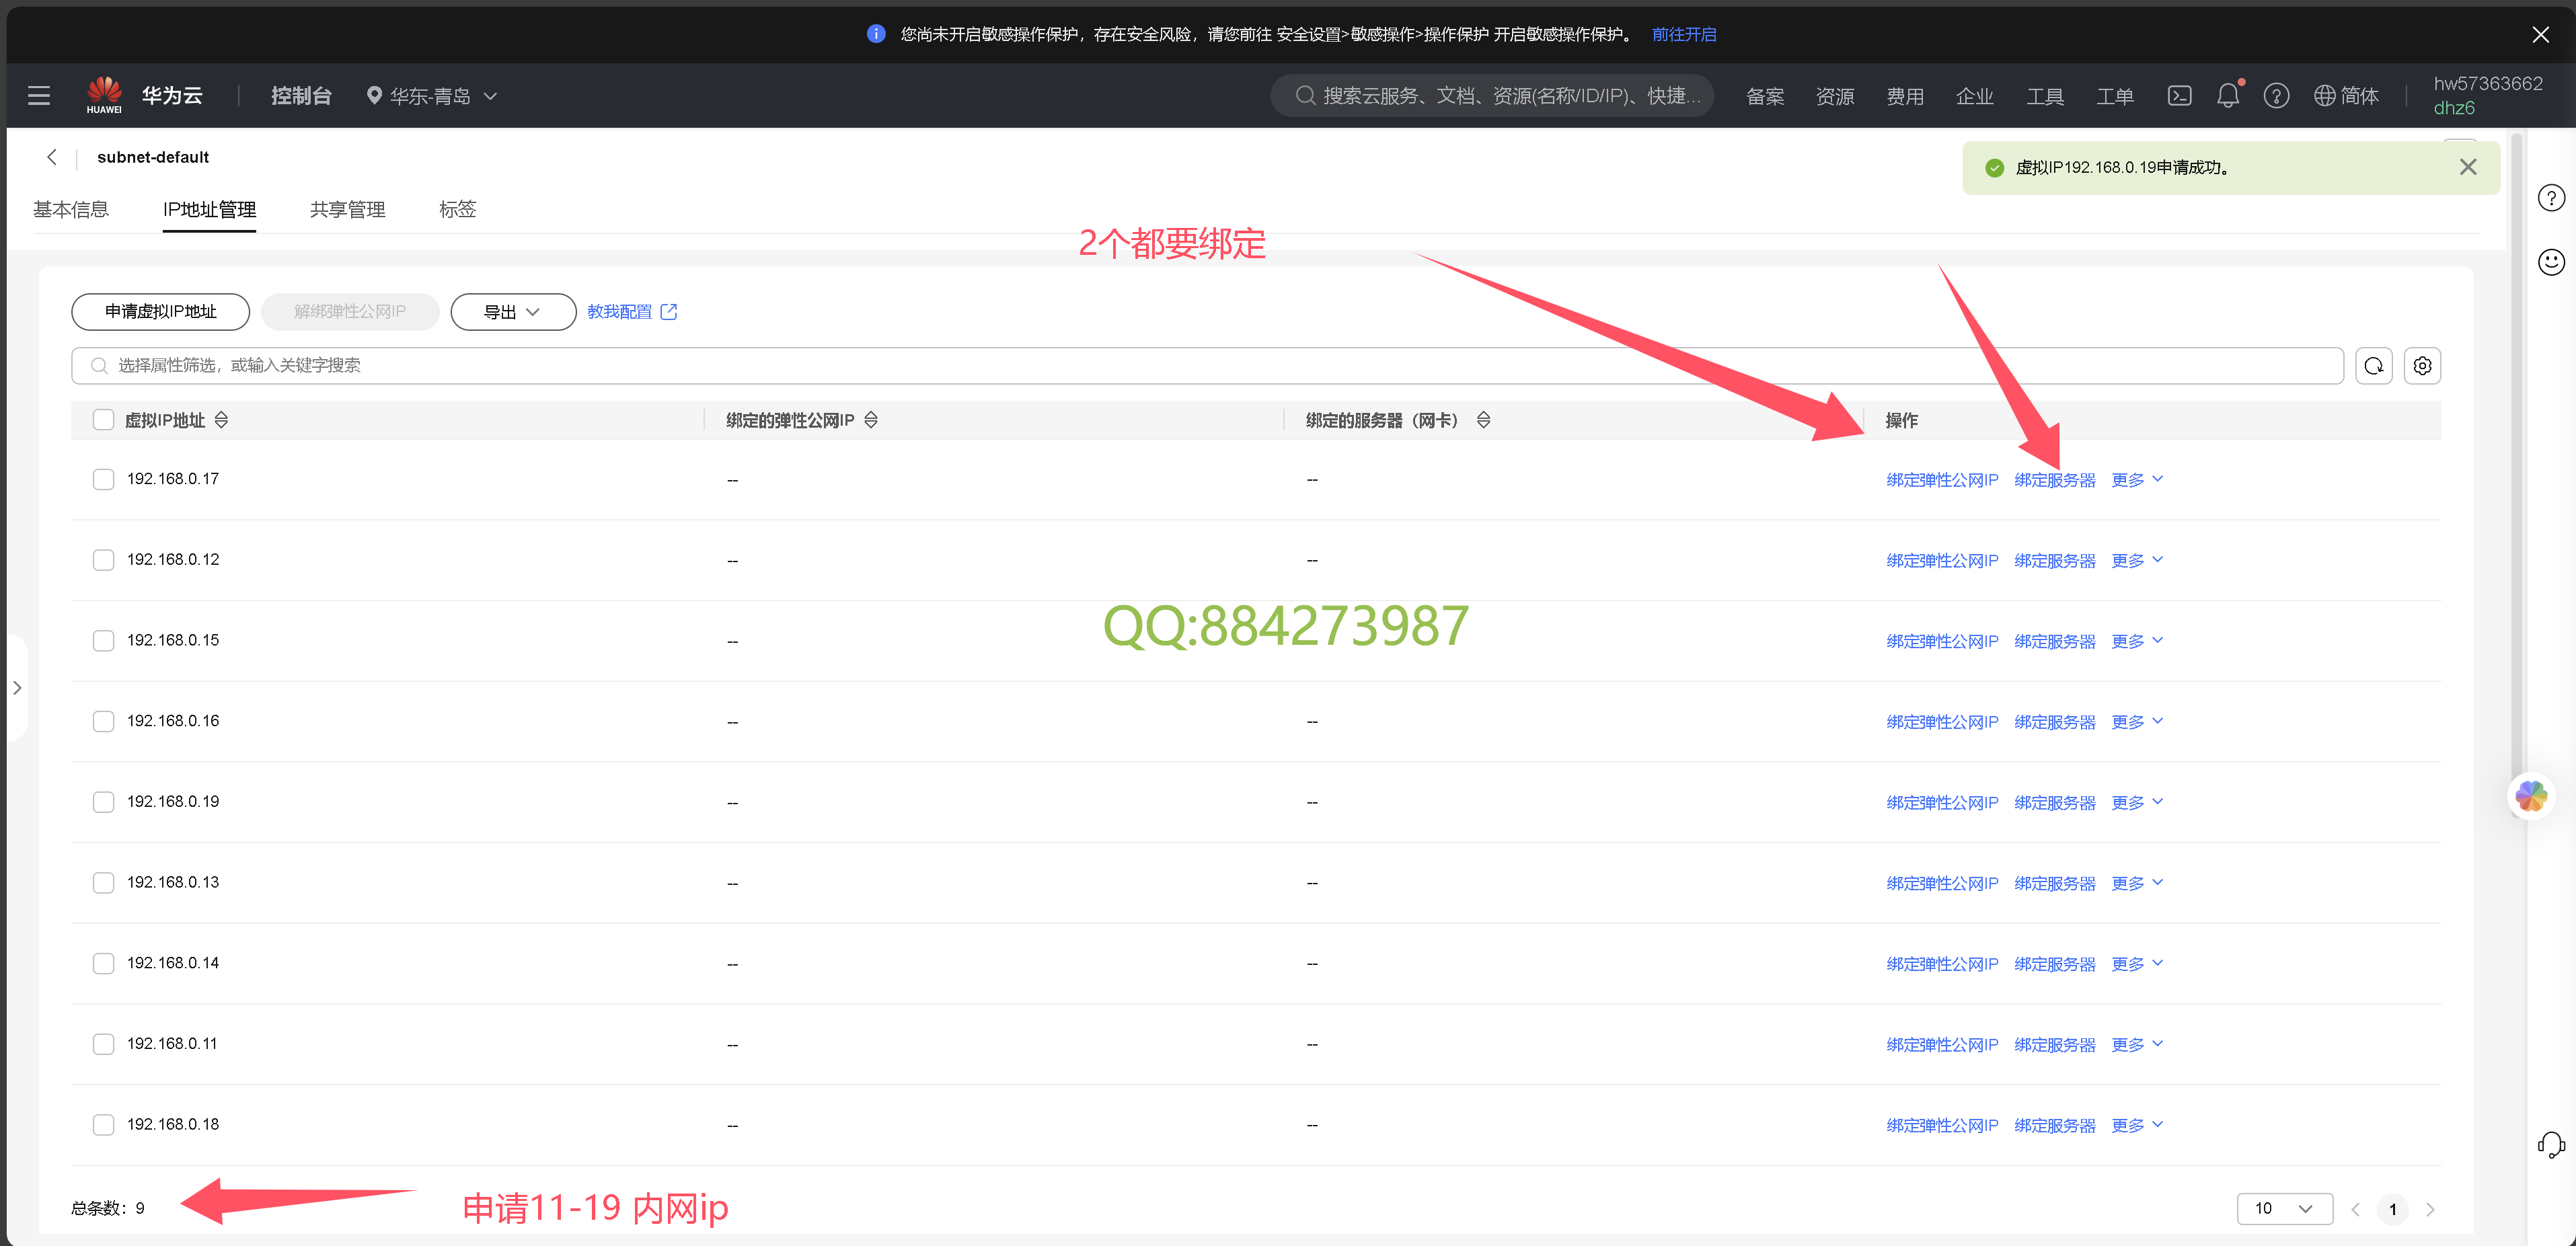Open the 费用 header menu

(1905, 96)
